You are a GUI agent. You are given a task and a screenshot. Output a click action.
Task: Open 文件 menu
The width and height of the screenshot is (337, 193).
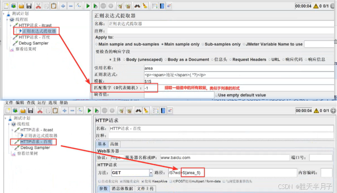[9, 103]
